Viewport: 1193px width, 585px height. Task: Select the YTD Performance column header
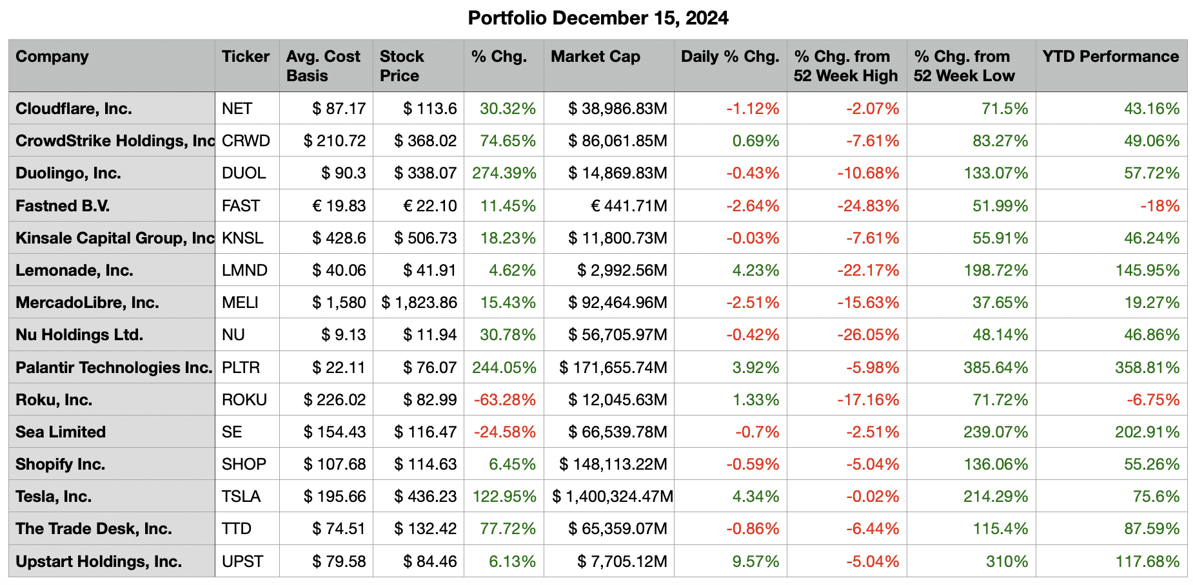tap(1110, 57)
